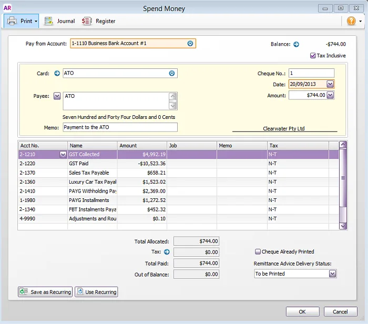Click the Print toolbar icon
Viewport: 368px width, 324px height.
13,21
